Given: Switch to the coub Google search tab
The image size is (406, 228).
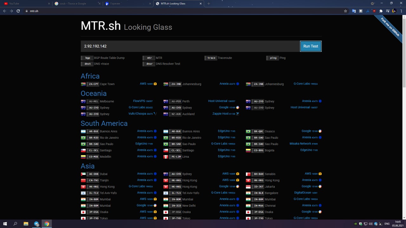Looking at the screenshot, I should 78,3.
